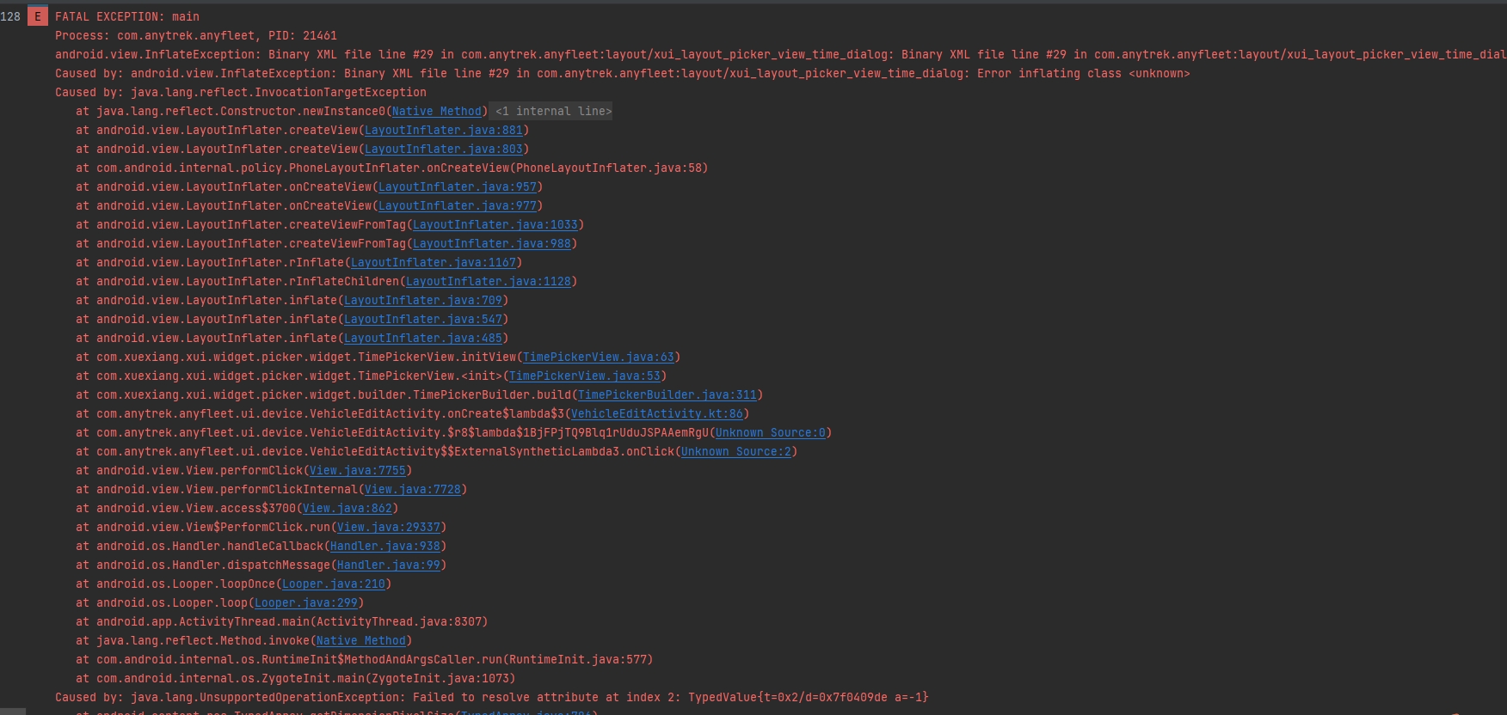Jump to TimePickerView.java:63
The height and width of the screenshot is (715, 1507).
pos(599,357)
